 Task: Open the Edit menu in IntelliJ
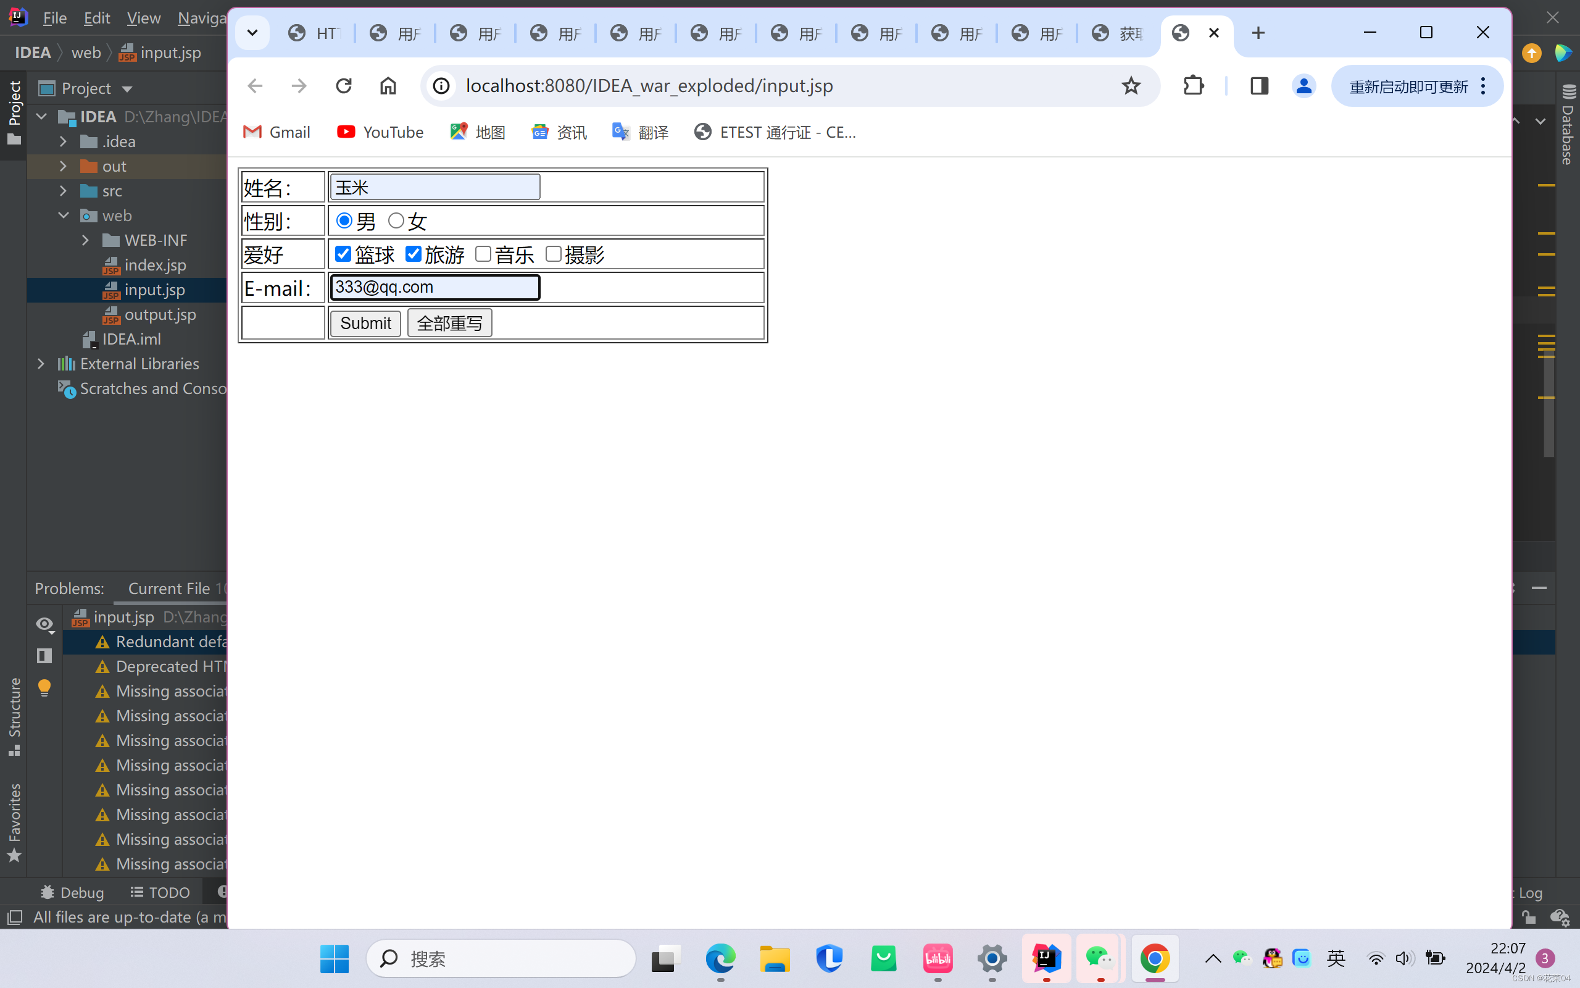[x=97, y=18]
